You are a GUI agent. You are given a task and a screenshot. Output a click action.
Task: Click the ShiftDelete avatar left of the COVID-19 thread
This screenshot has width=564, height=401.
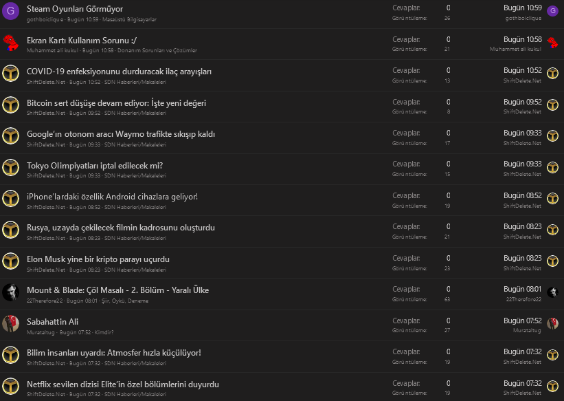click(10, 74)
